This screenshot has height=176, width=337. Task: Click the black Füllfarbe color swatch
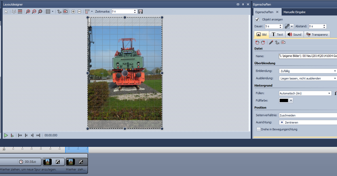click(x=284, y=100)
